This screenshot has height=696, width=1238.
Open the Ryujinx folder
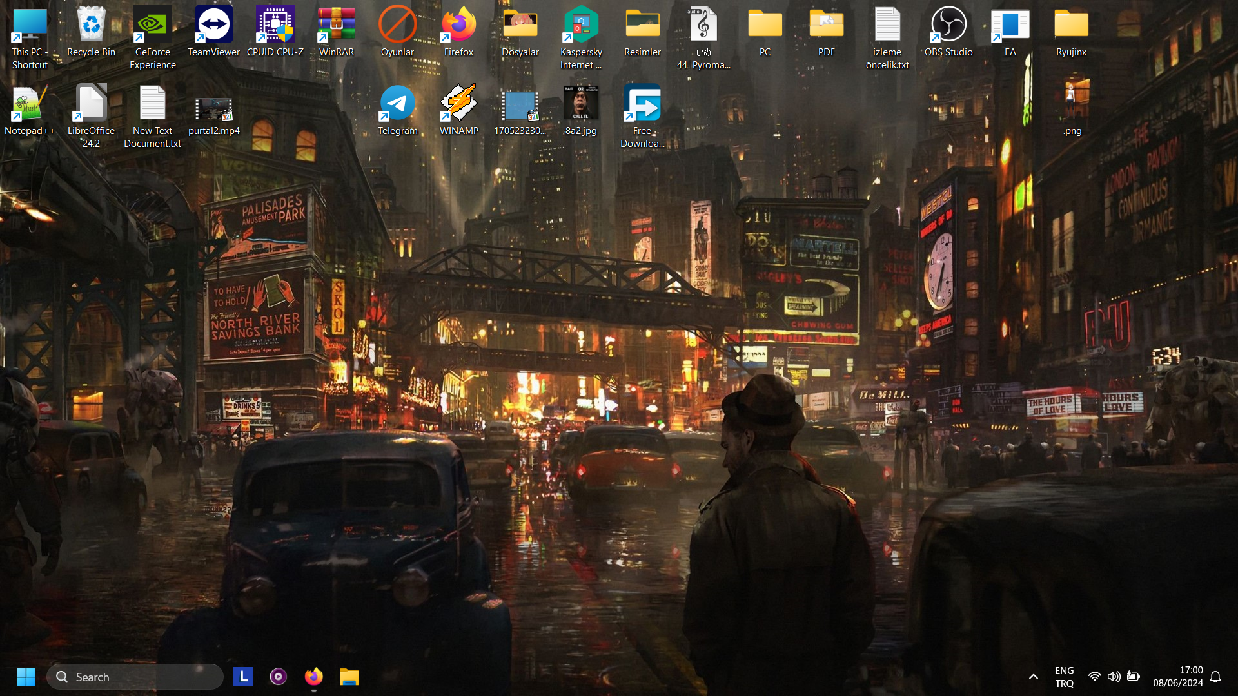pos(1071,32)
